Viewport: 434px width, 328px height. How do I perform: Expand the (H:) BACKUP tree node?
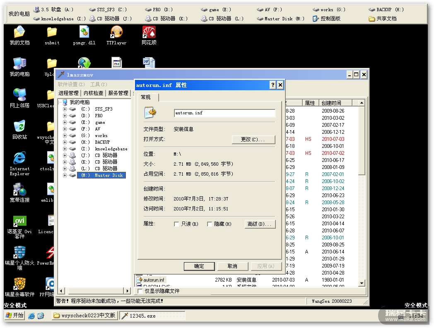[x=65, y=142]
